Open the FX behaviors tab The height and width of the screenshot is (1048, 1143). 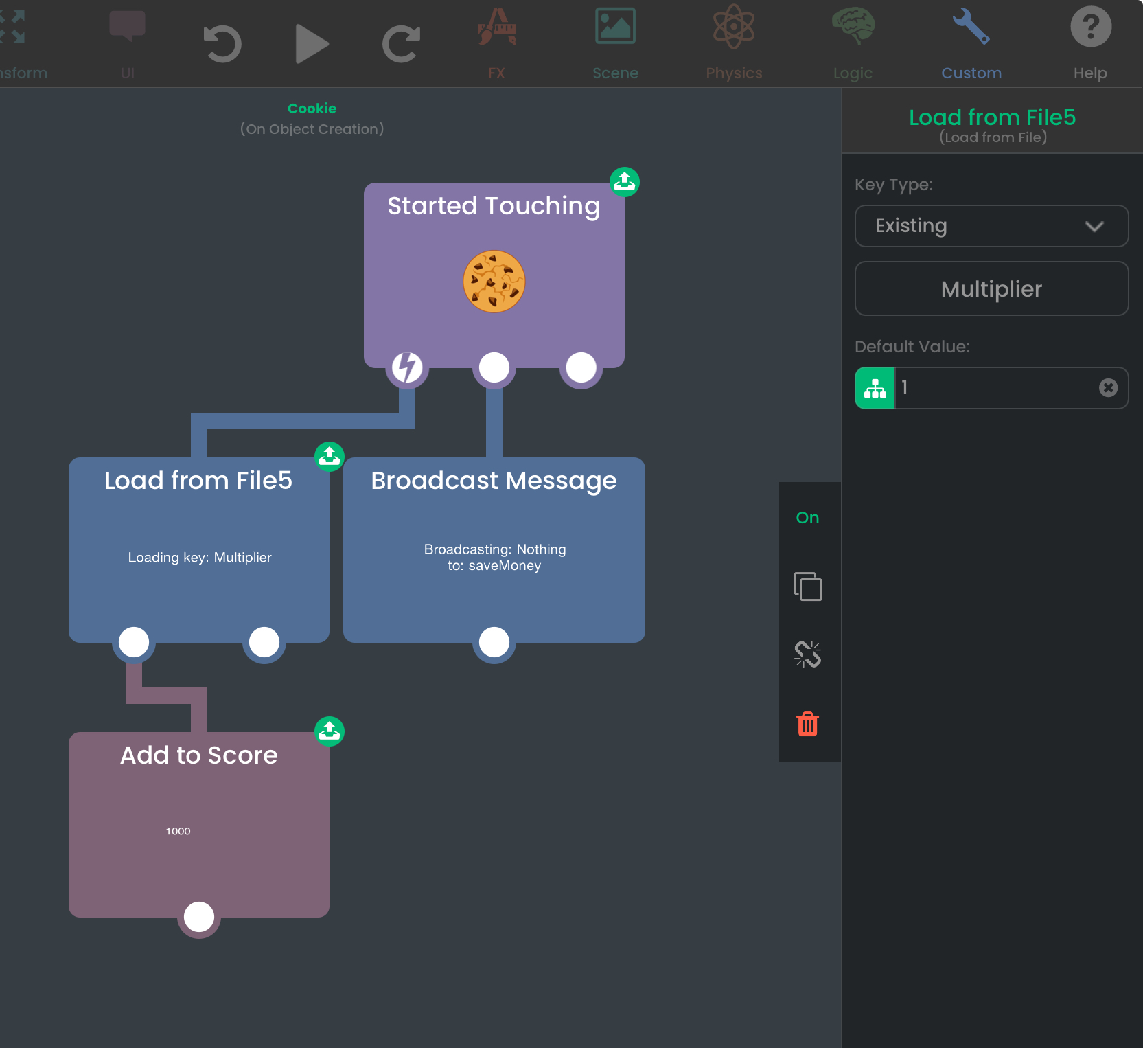click(x=496, y=44)
